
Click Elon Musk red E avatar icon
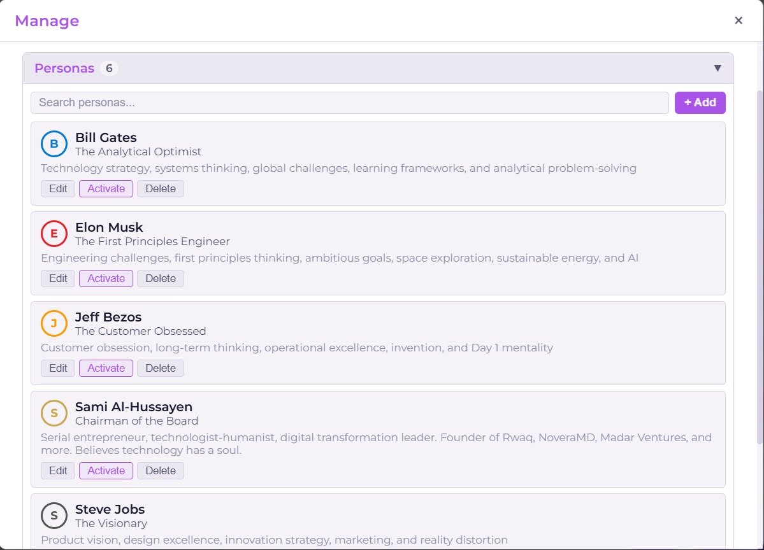tap(54, 234)
